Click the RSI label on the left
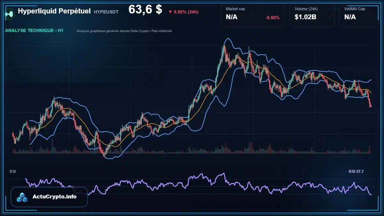The image size is (384, 216). pyautogui.click(x=13, y=172)
